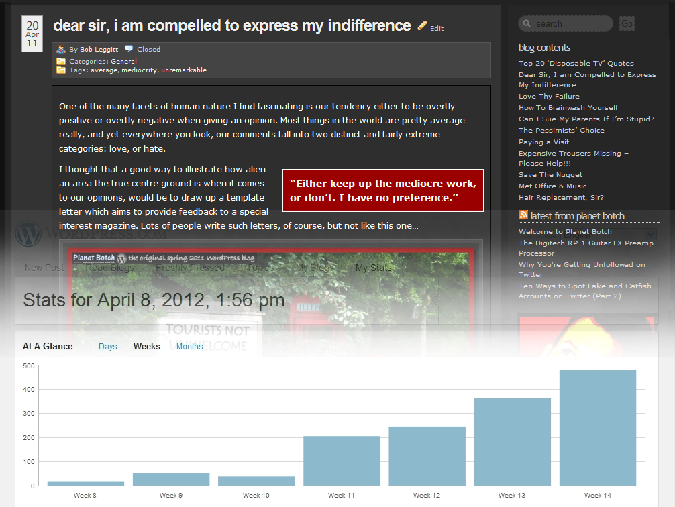Click the WordPress logo icon
The image size is (675, 507).
[x=28, y=233]
